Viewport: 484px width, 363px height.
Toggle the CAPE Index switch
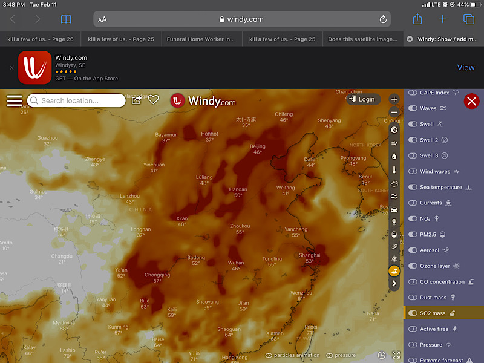pyautogui.click(x=413, y=93)
